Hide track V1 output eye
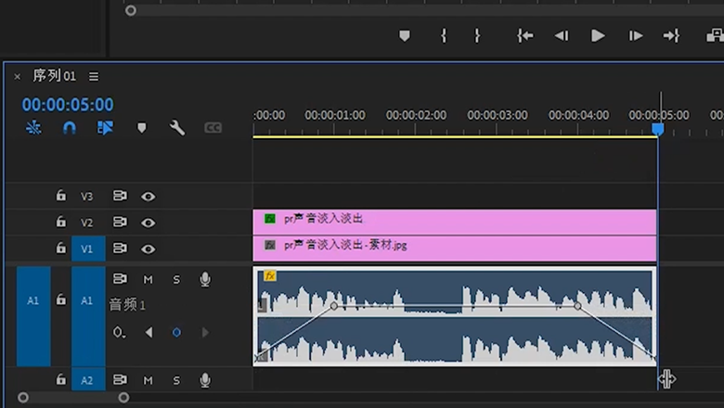724x408 pixels. pos(148,249)
